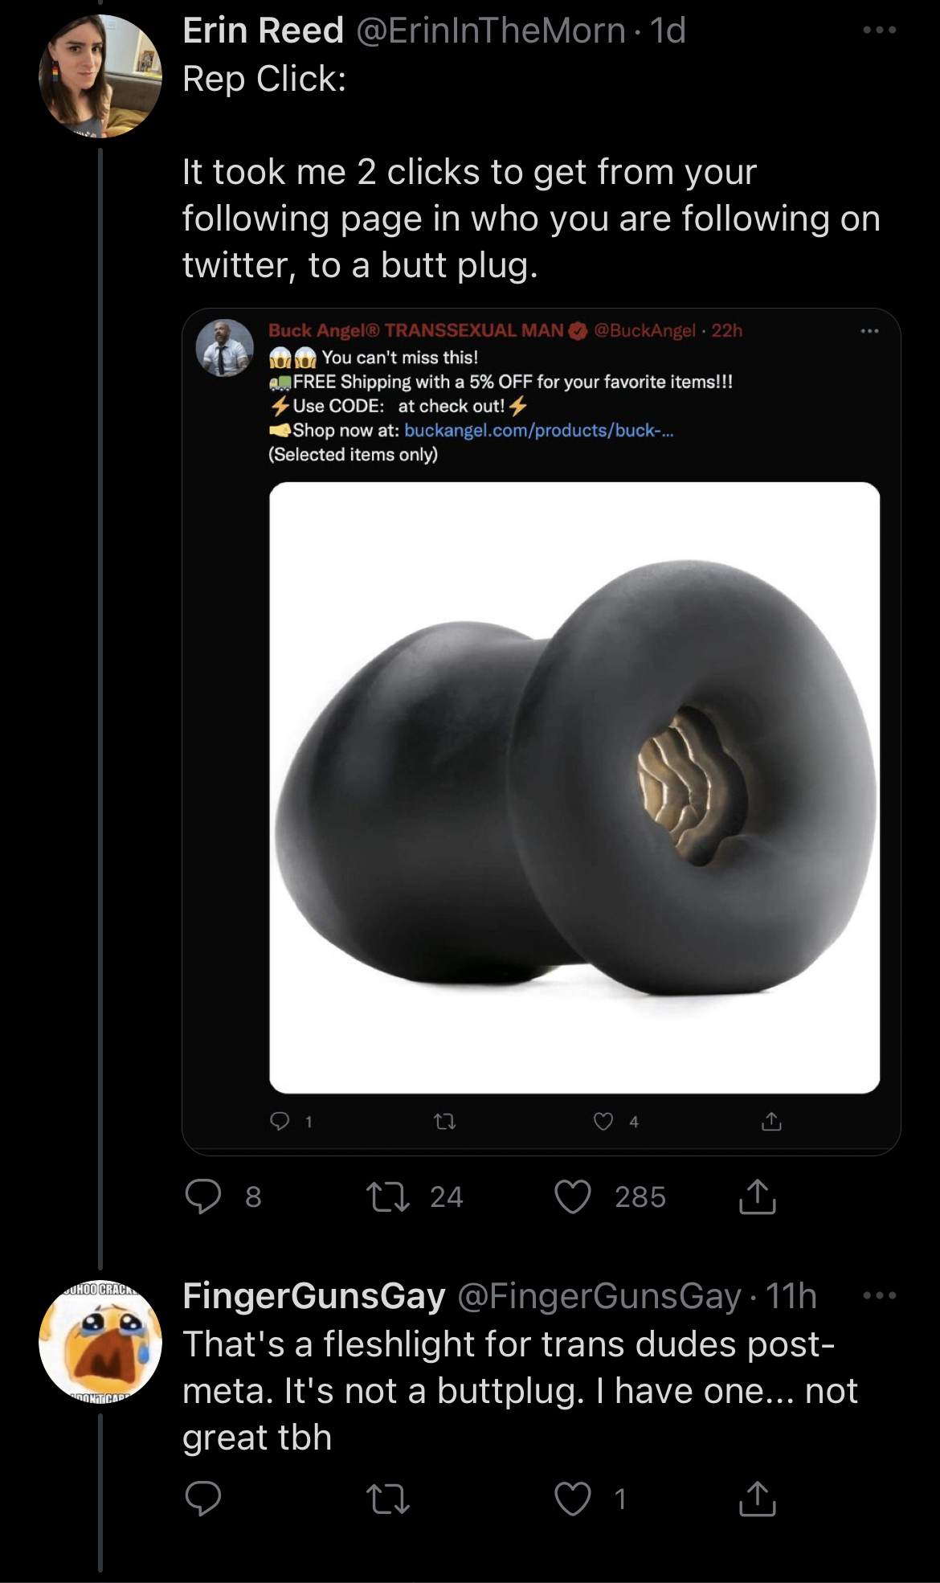Reply to Erin Reed's tweet
The height and width of the screenshot is (1583, 940).
pos(203,1196)
